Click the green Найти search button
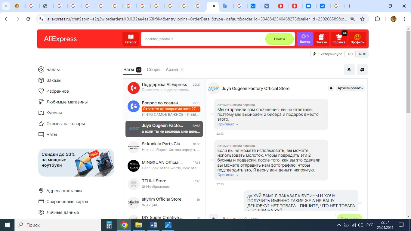411x231 pixels. [x=279, y=39]
